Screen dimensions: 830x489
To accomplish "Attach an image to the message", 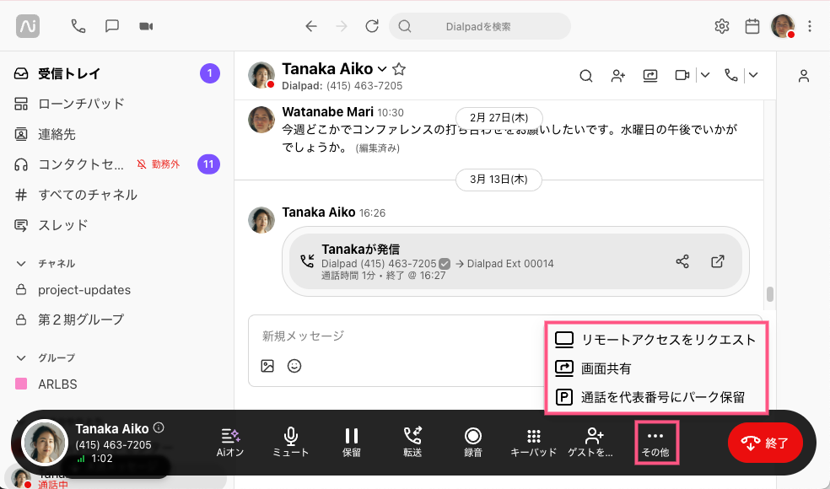I will tap(267, 366).
